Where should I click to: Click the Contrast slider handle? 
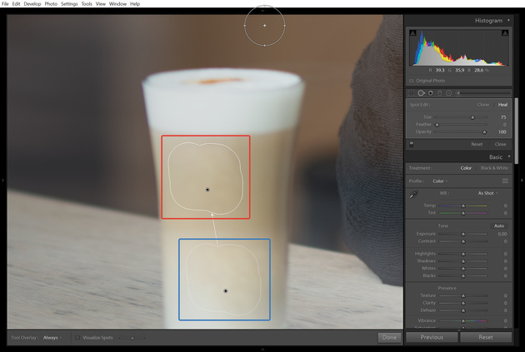pos(463,241)
